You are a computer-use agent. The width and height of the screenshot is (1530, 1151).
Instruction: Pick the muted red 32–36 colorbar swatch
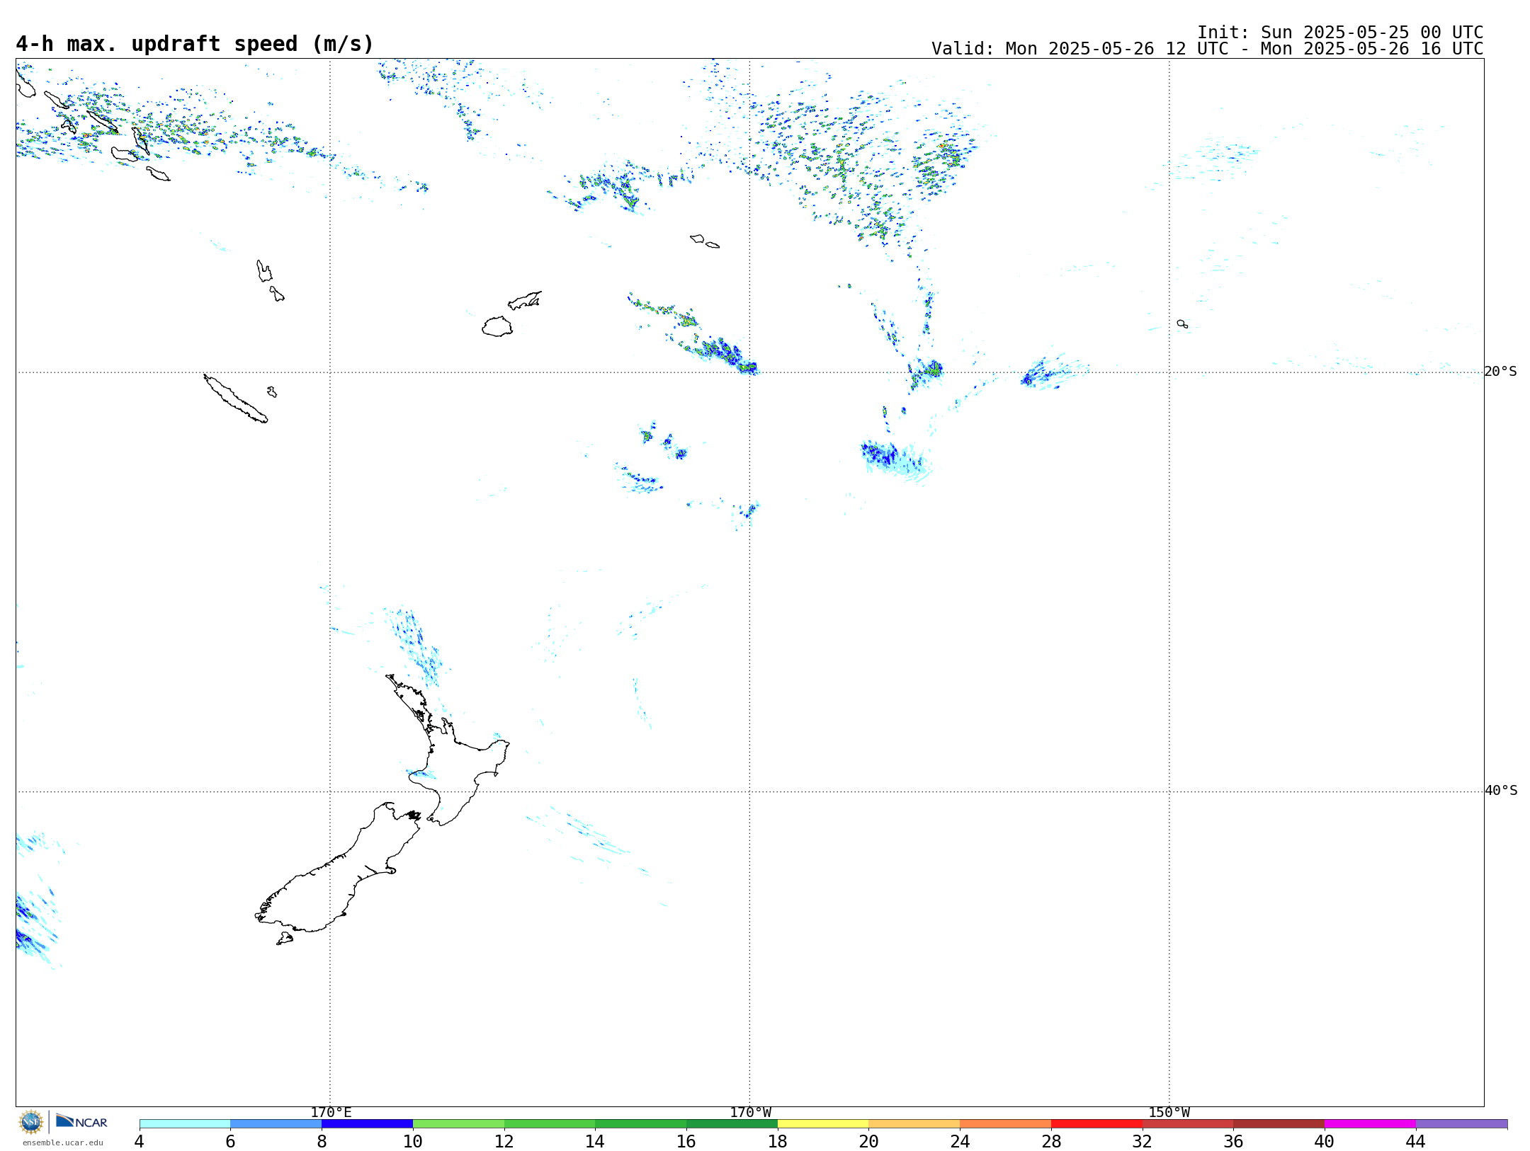click(1188, 1123)
